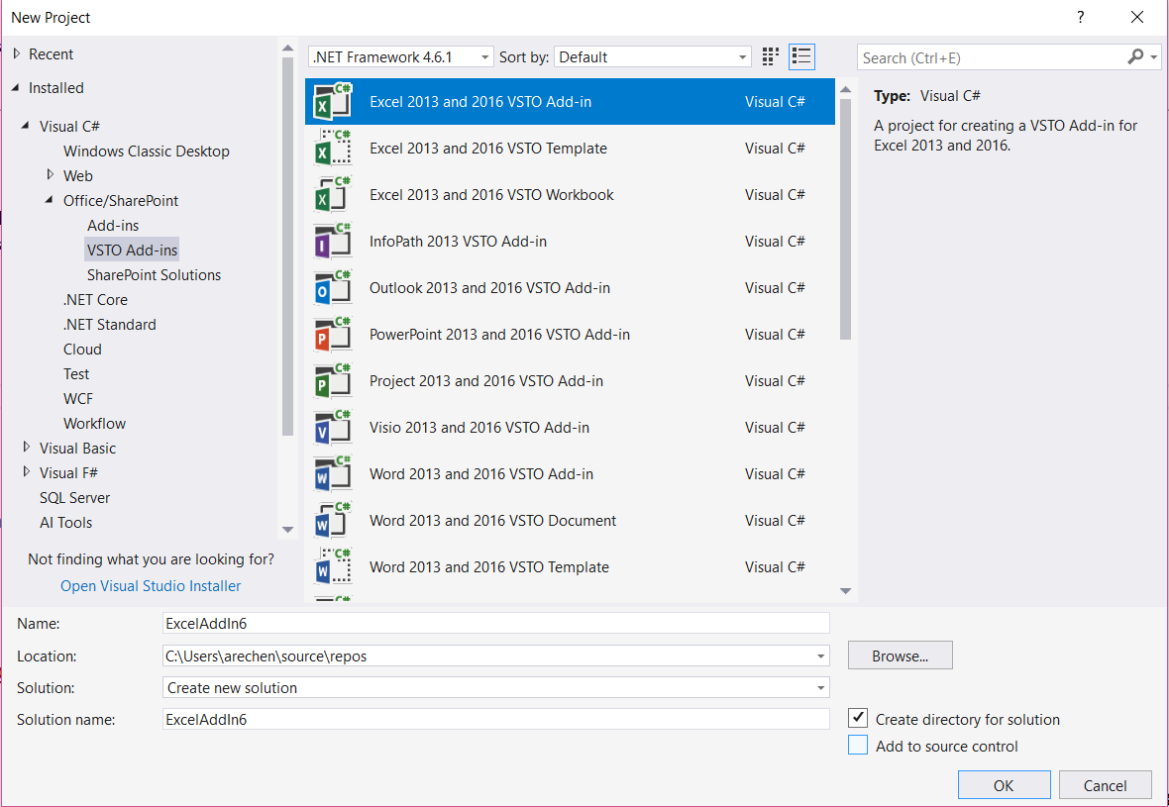Select Windows Classic Desktop category
The height and width of the screenshot is (807, 1169).
tap(147, 151)
